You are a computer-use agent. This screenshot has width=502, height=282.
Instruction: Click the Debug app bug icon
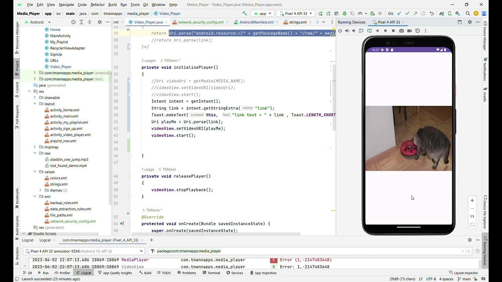coord(344,13)
